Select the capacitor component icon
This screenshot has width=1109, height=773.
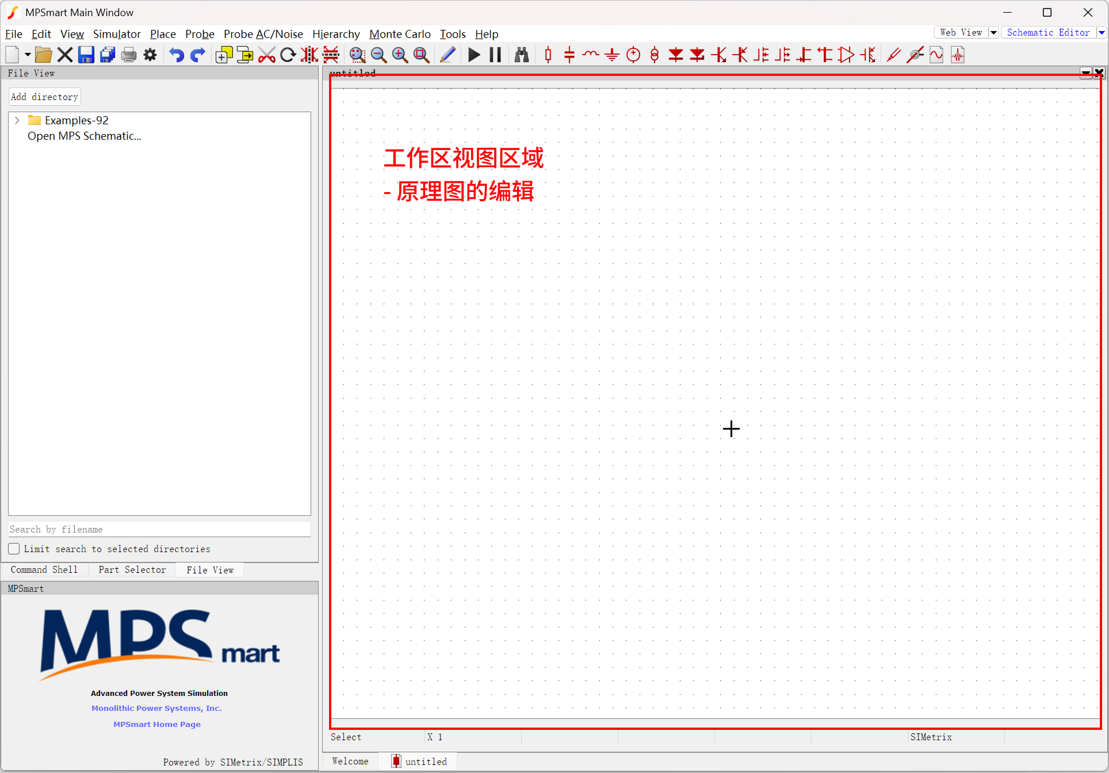[x=569, y=55]
